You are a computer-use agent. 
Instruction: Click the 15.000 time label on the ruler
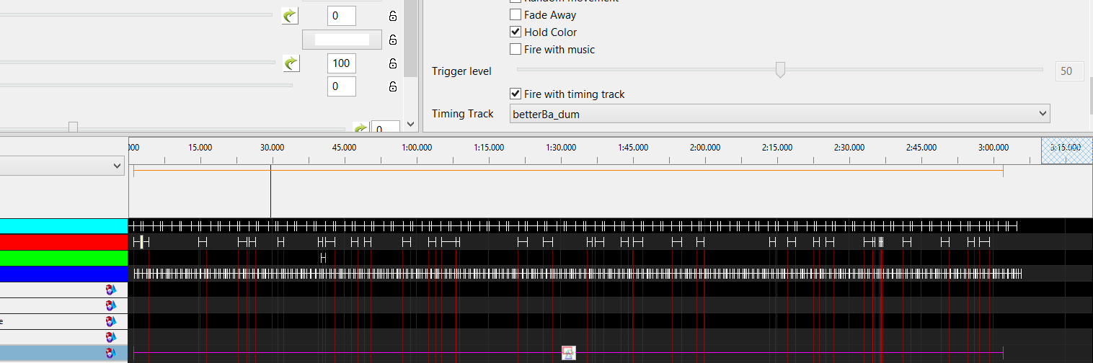click(x=200, y=147)
